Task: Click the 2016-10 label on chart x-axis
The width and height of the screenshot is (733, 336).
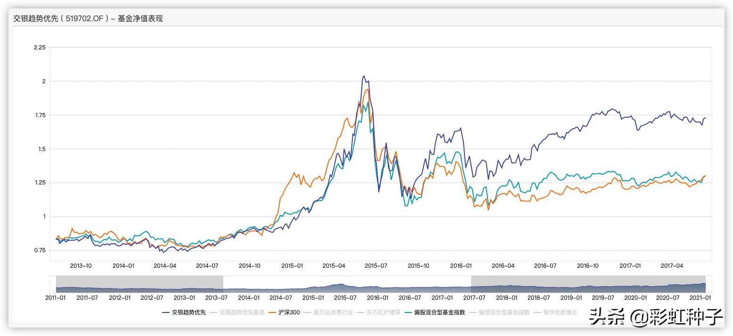Action: (x=587, y=266)
